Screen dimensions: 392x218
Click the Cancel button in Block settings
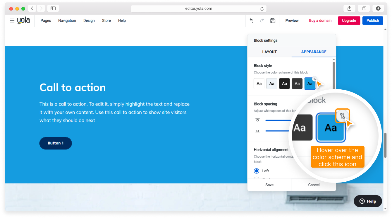click(314, 185)
